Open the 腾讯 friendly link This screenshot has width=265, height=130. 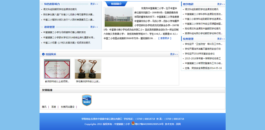click(x=44, y=107)
